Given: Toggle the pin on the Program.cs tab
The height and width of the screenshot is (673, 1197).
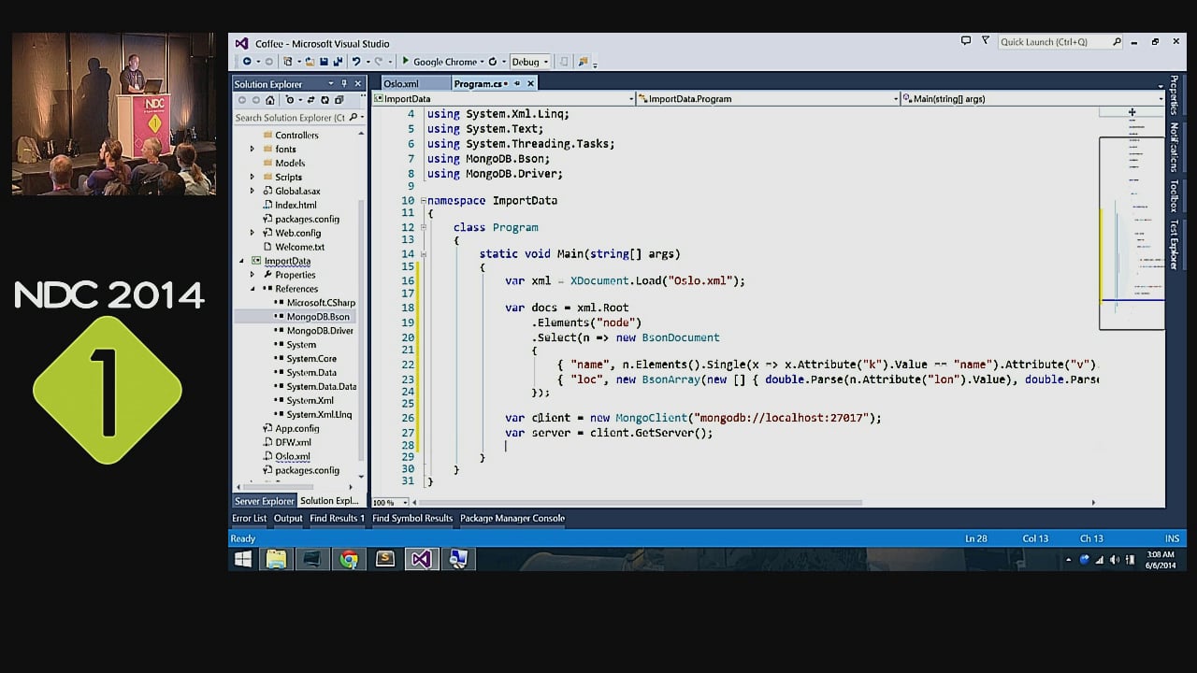Looking at the screenshot, I should [x=517, y=83].
